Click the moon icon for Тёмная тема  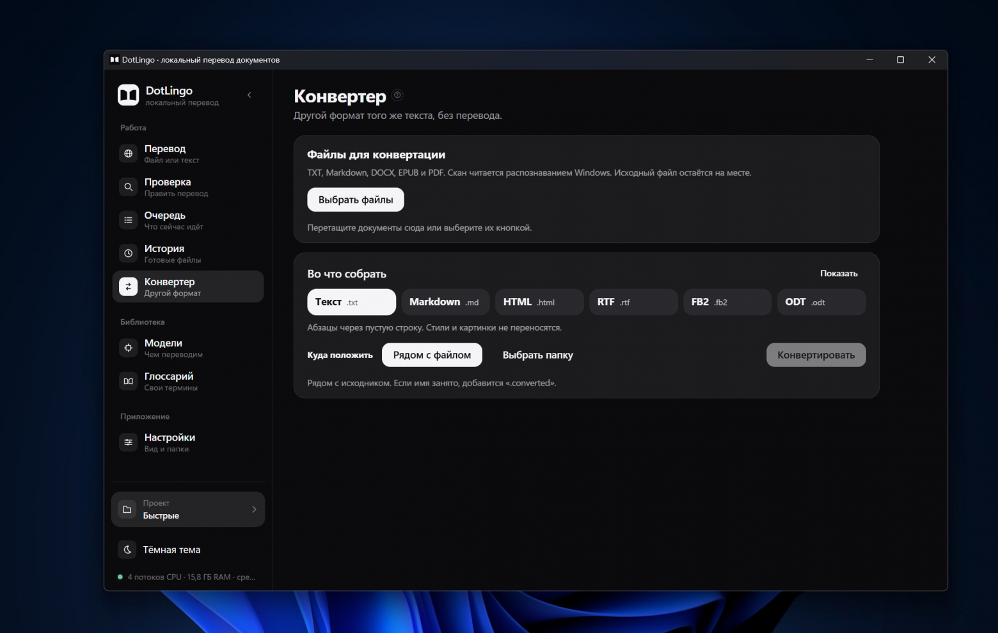pyautogui.click(x=127, y=549)
